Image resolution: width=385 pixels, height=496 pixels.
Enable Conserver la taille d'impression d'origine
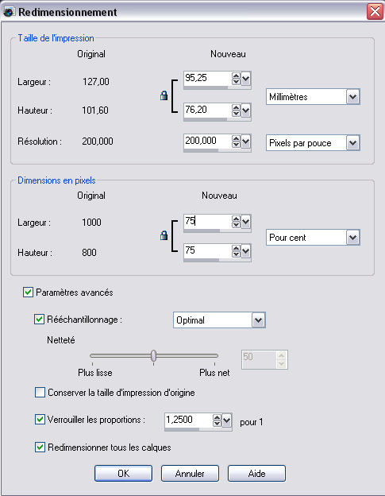[40, 393]
